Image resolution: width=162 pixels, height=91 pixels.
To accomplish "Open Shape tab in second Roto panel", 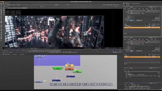I will pos(139,39).
